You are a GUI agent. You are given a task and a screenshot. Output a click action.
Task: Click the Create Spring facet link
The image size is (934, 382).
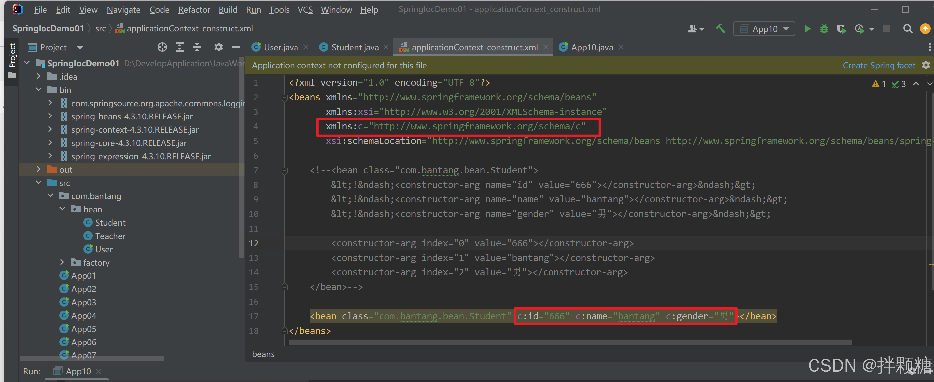879,66
